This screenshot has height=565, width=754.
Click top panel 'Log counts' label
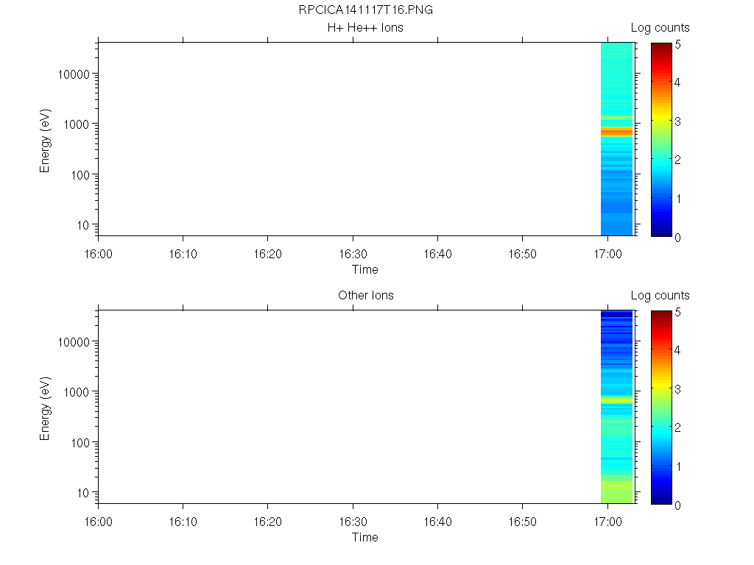[660, 28]
